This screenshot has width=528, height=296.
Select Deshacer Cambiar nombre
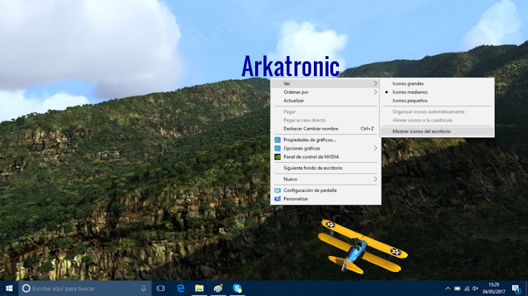click(x=326, y=129)
